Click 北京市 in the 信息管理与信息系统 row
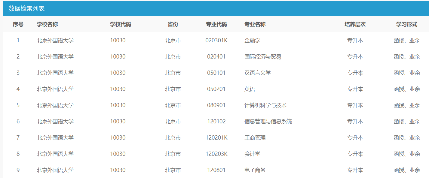This screenshot has height=178, width=429. point(173,122)
